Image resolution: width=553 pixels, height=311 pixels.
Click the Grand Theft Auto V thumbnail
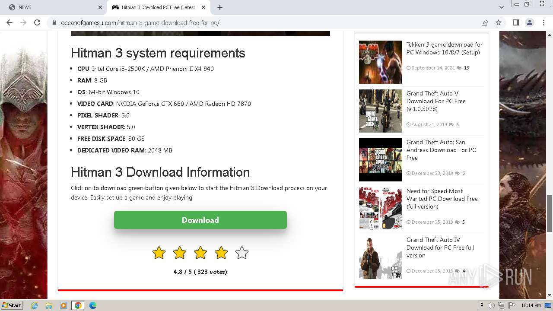381,111
